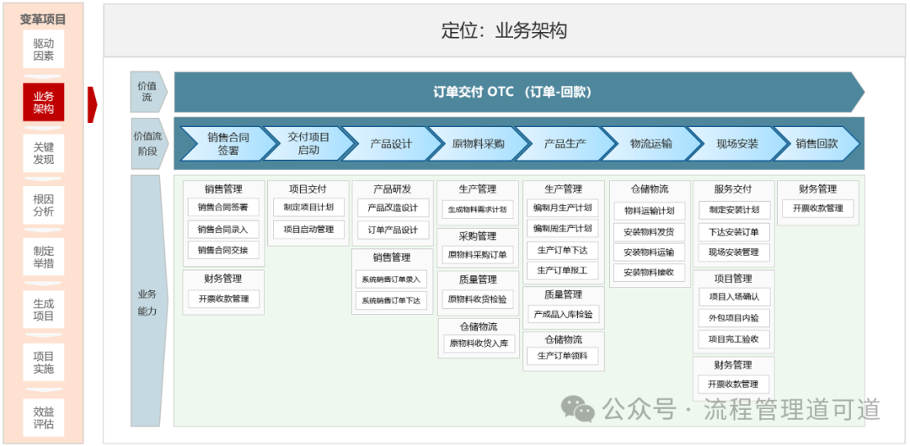Viewport: 910px width, 446px height.
Task: Select the 销售回款 stage chevron
Action: [x=816, y=144]
